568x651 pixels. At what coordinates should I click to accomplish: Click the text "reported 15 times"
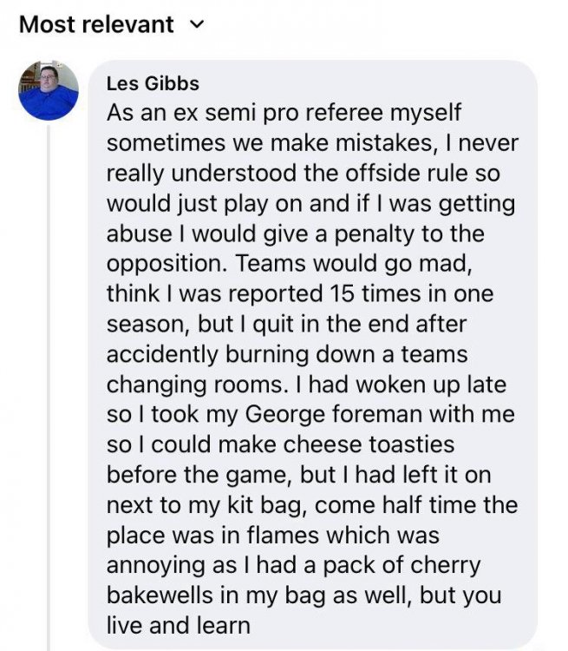point(304,293)
